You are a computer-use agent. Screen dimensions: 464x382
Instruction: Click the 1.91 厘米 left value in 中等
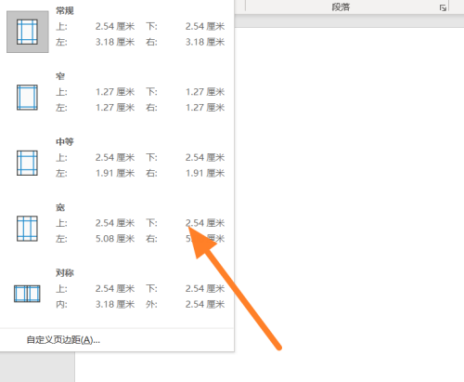115,173
